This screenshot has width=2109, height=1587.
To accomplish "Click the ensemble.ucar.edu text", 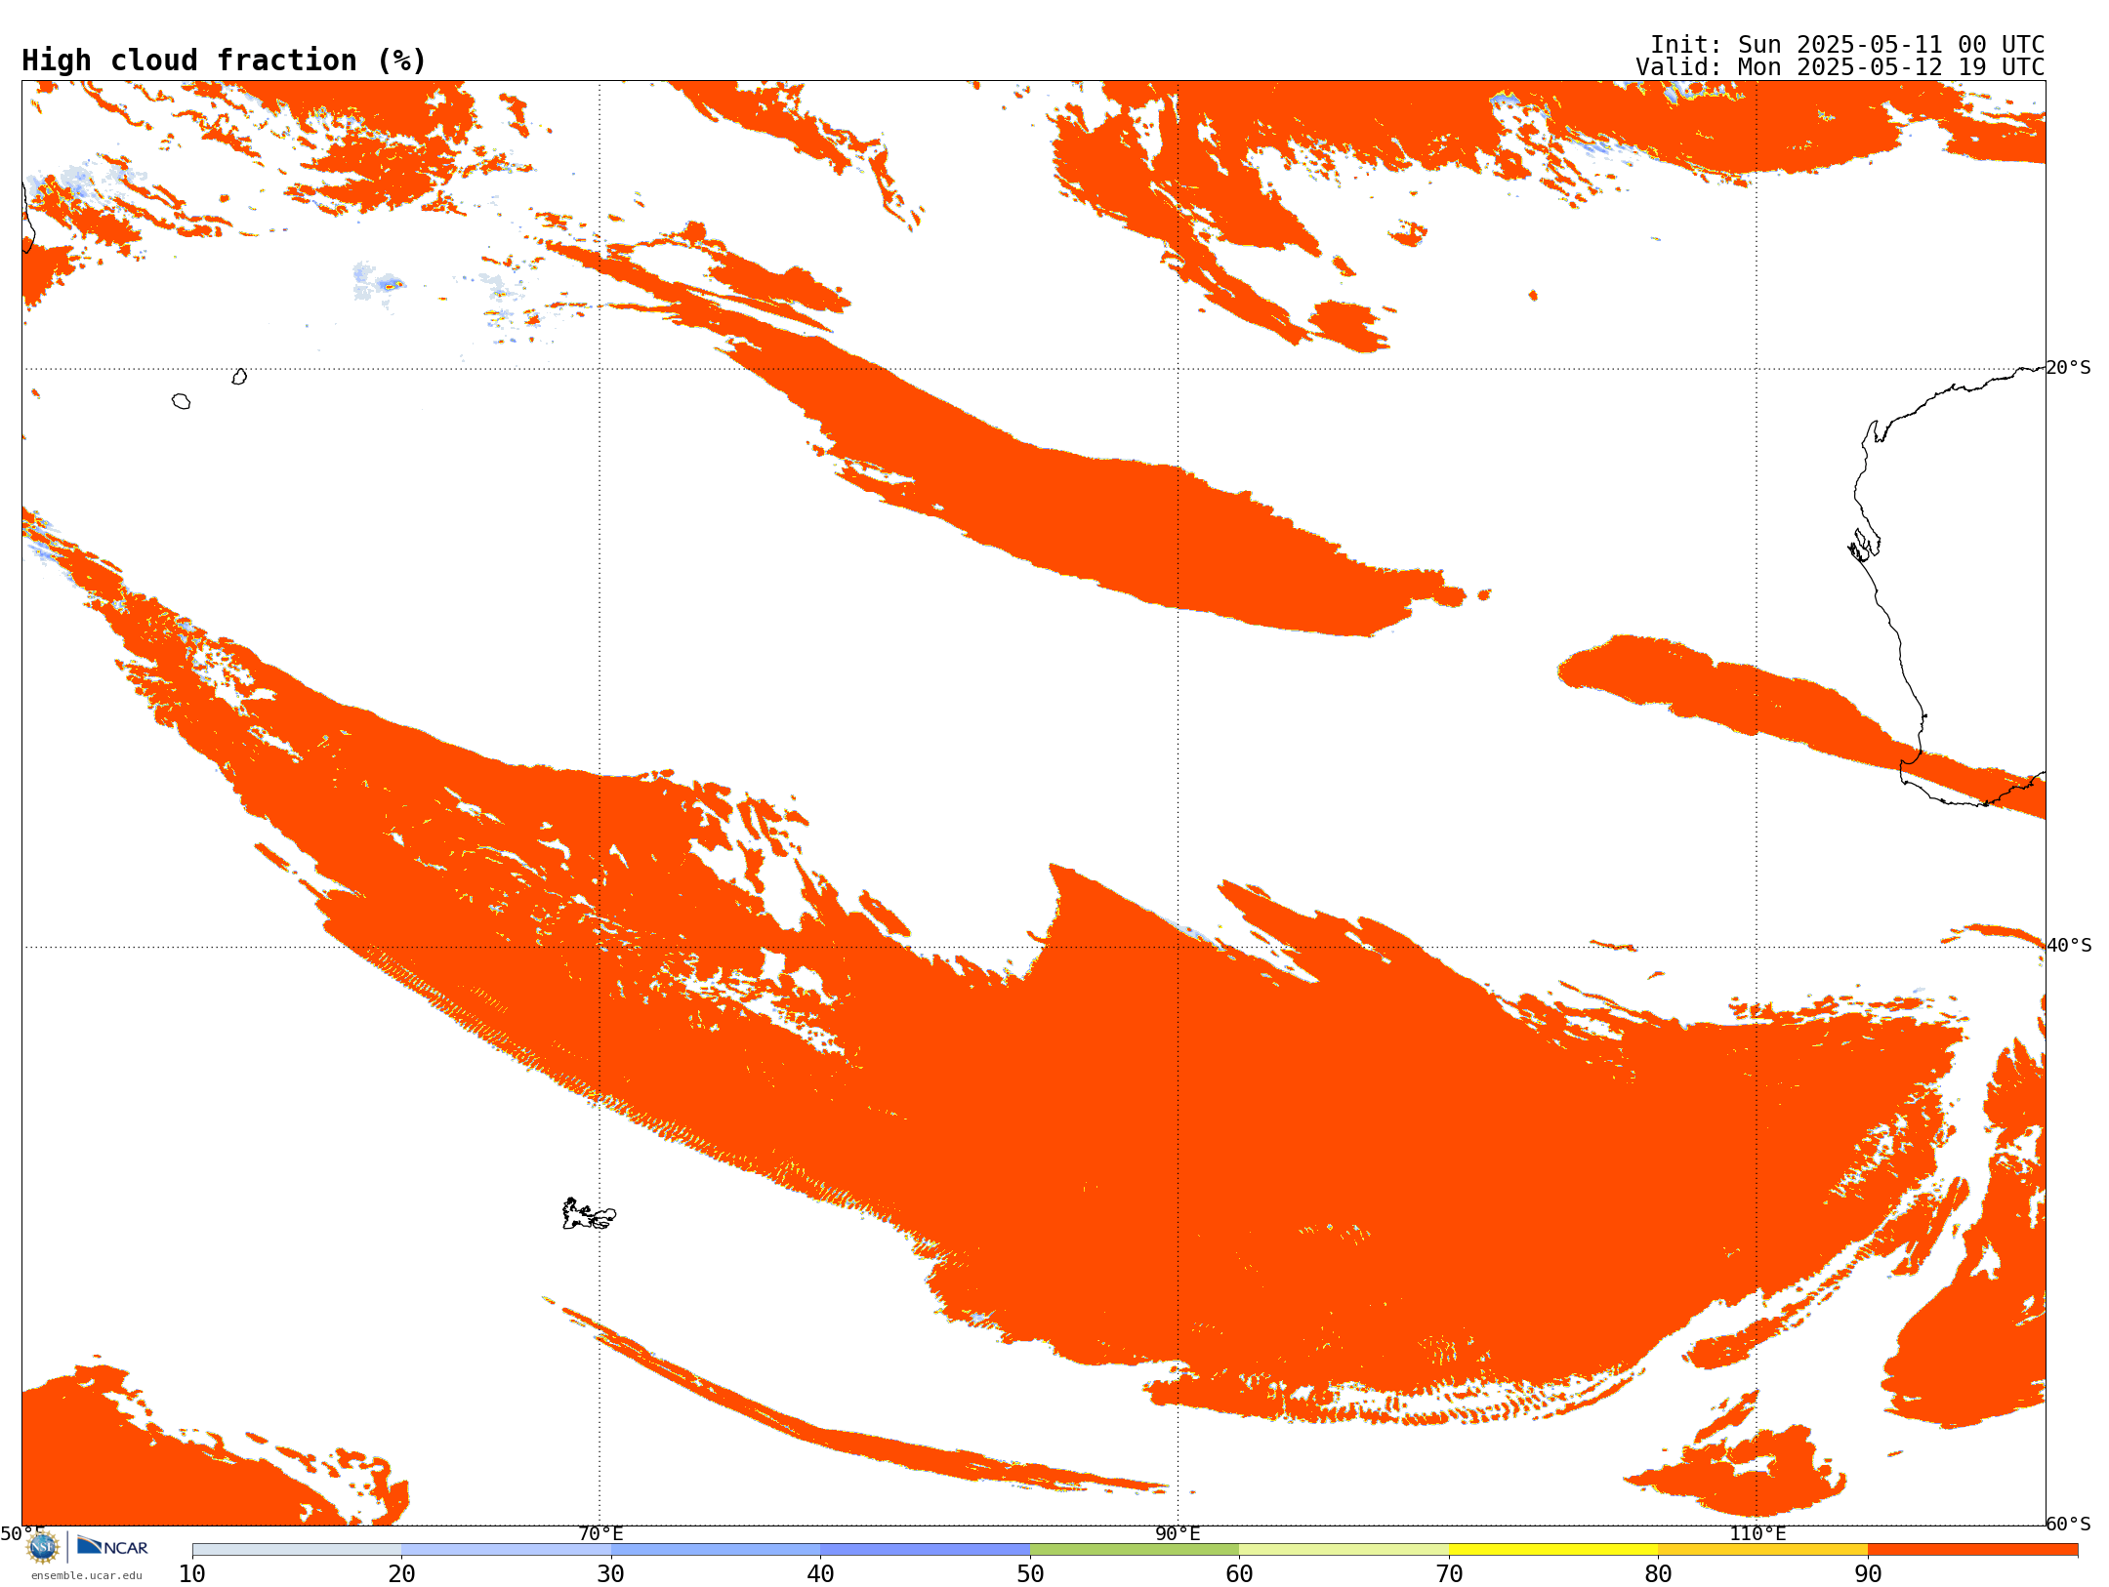I will tap(86, 1575).
